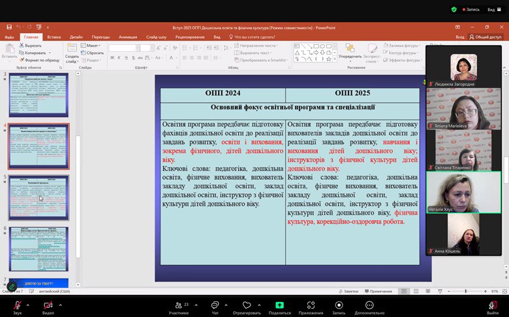Click the Запись record icon in toolbar
The height and width of the screenshot is (317, 509).
click(339, 305)
